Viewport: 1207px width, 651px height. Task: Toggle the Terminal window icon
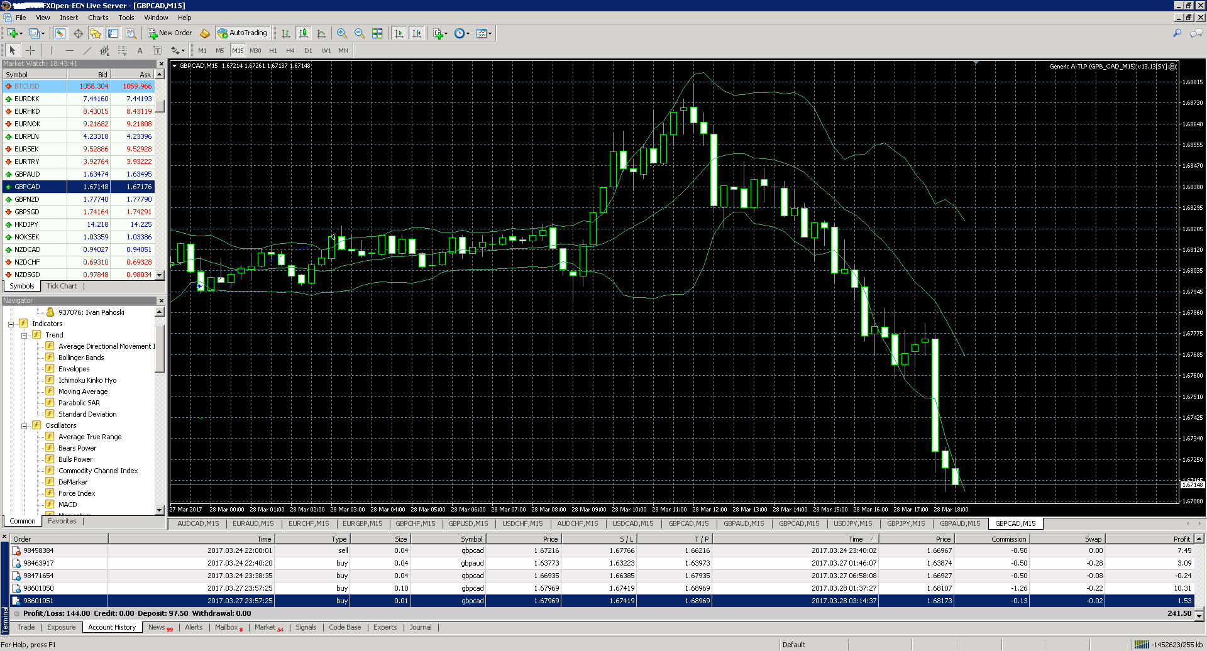click(x=113, y=33)
